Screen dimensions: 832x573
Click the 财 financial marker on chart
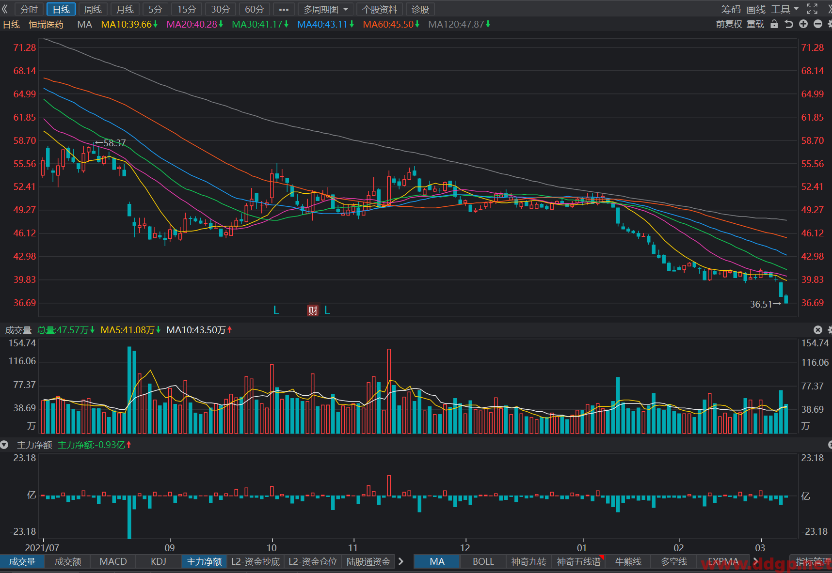coord(313,310)
